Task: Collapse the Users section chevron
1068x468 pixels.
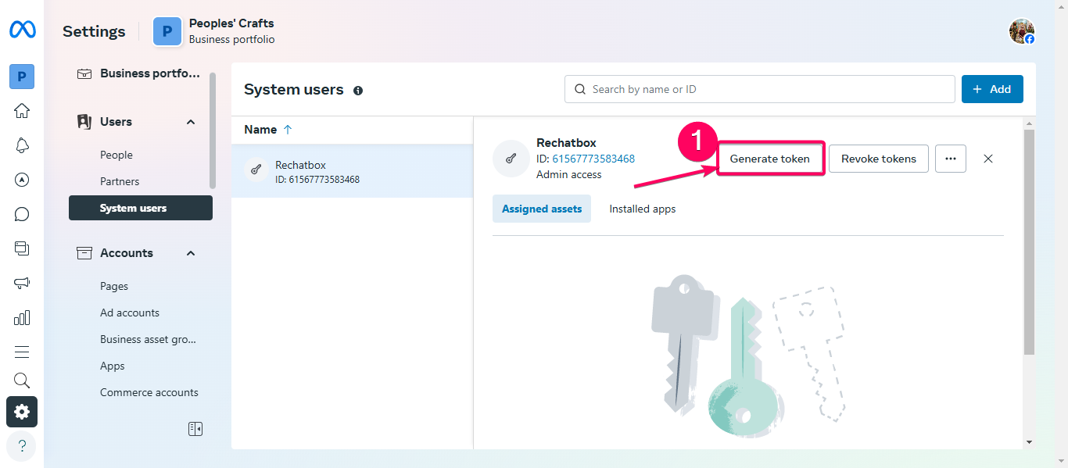Action: (191, 122)
